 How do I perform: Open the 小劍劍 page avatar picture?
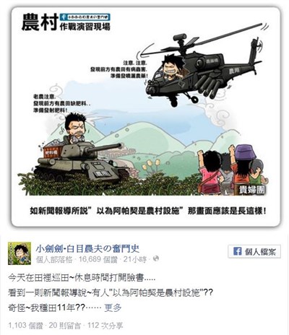20,253
